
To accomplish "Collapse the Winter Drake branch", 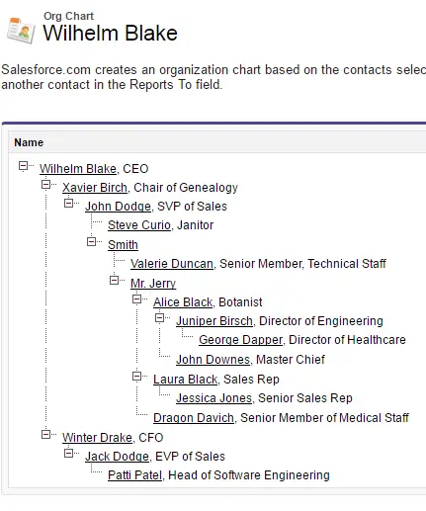I will point(45,435).
